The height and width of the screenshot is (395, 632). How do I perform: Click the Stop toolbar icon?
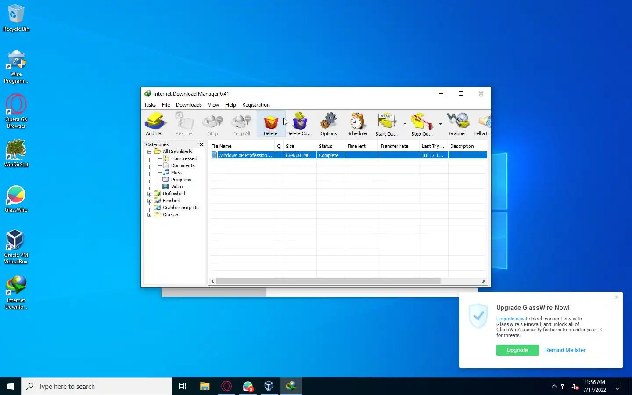click(x=213, y=124)
